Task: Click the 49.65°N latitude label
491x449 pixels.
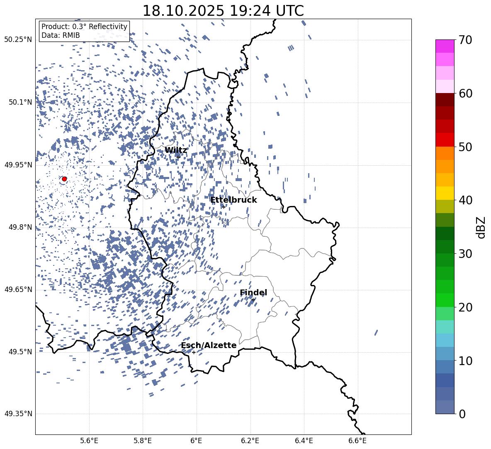Action: coord(18,289)
